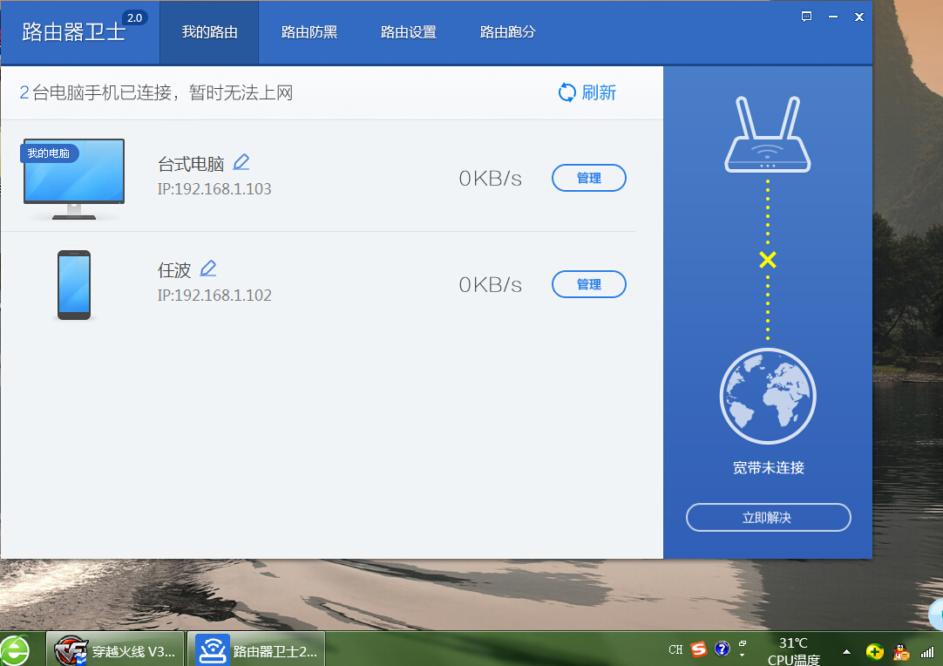The width and height of the screenshot is (943, 666).
Task: Click the 路由器卫士 taskbar button
Action: [x=255, y=649]
